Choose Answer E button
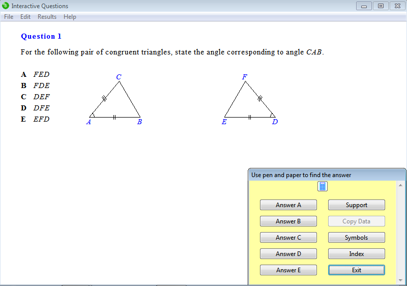The height and width of the screenshot is (286, 407). [288, 270]
